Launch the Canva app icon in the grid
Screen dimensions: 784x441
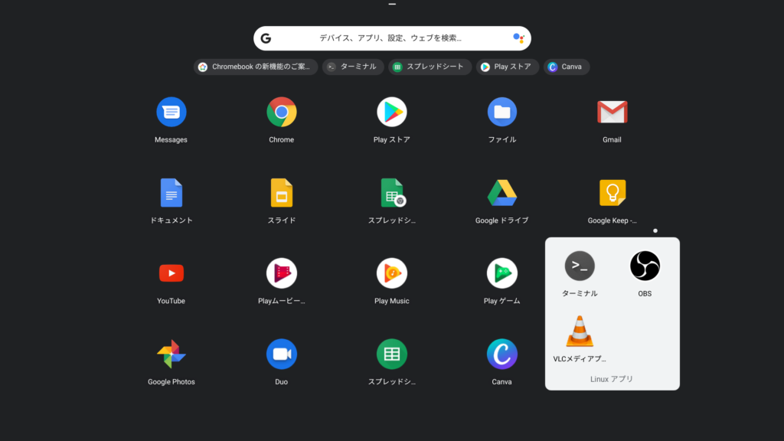point(502,354)
